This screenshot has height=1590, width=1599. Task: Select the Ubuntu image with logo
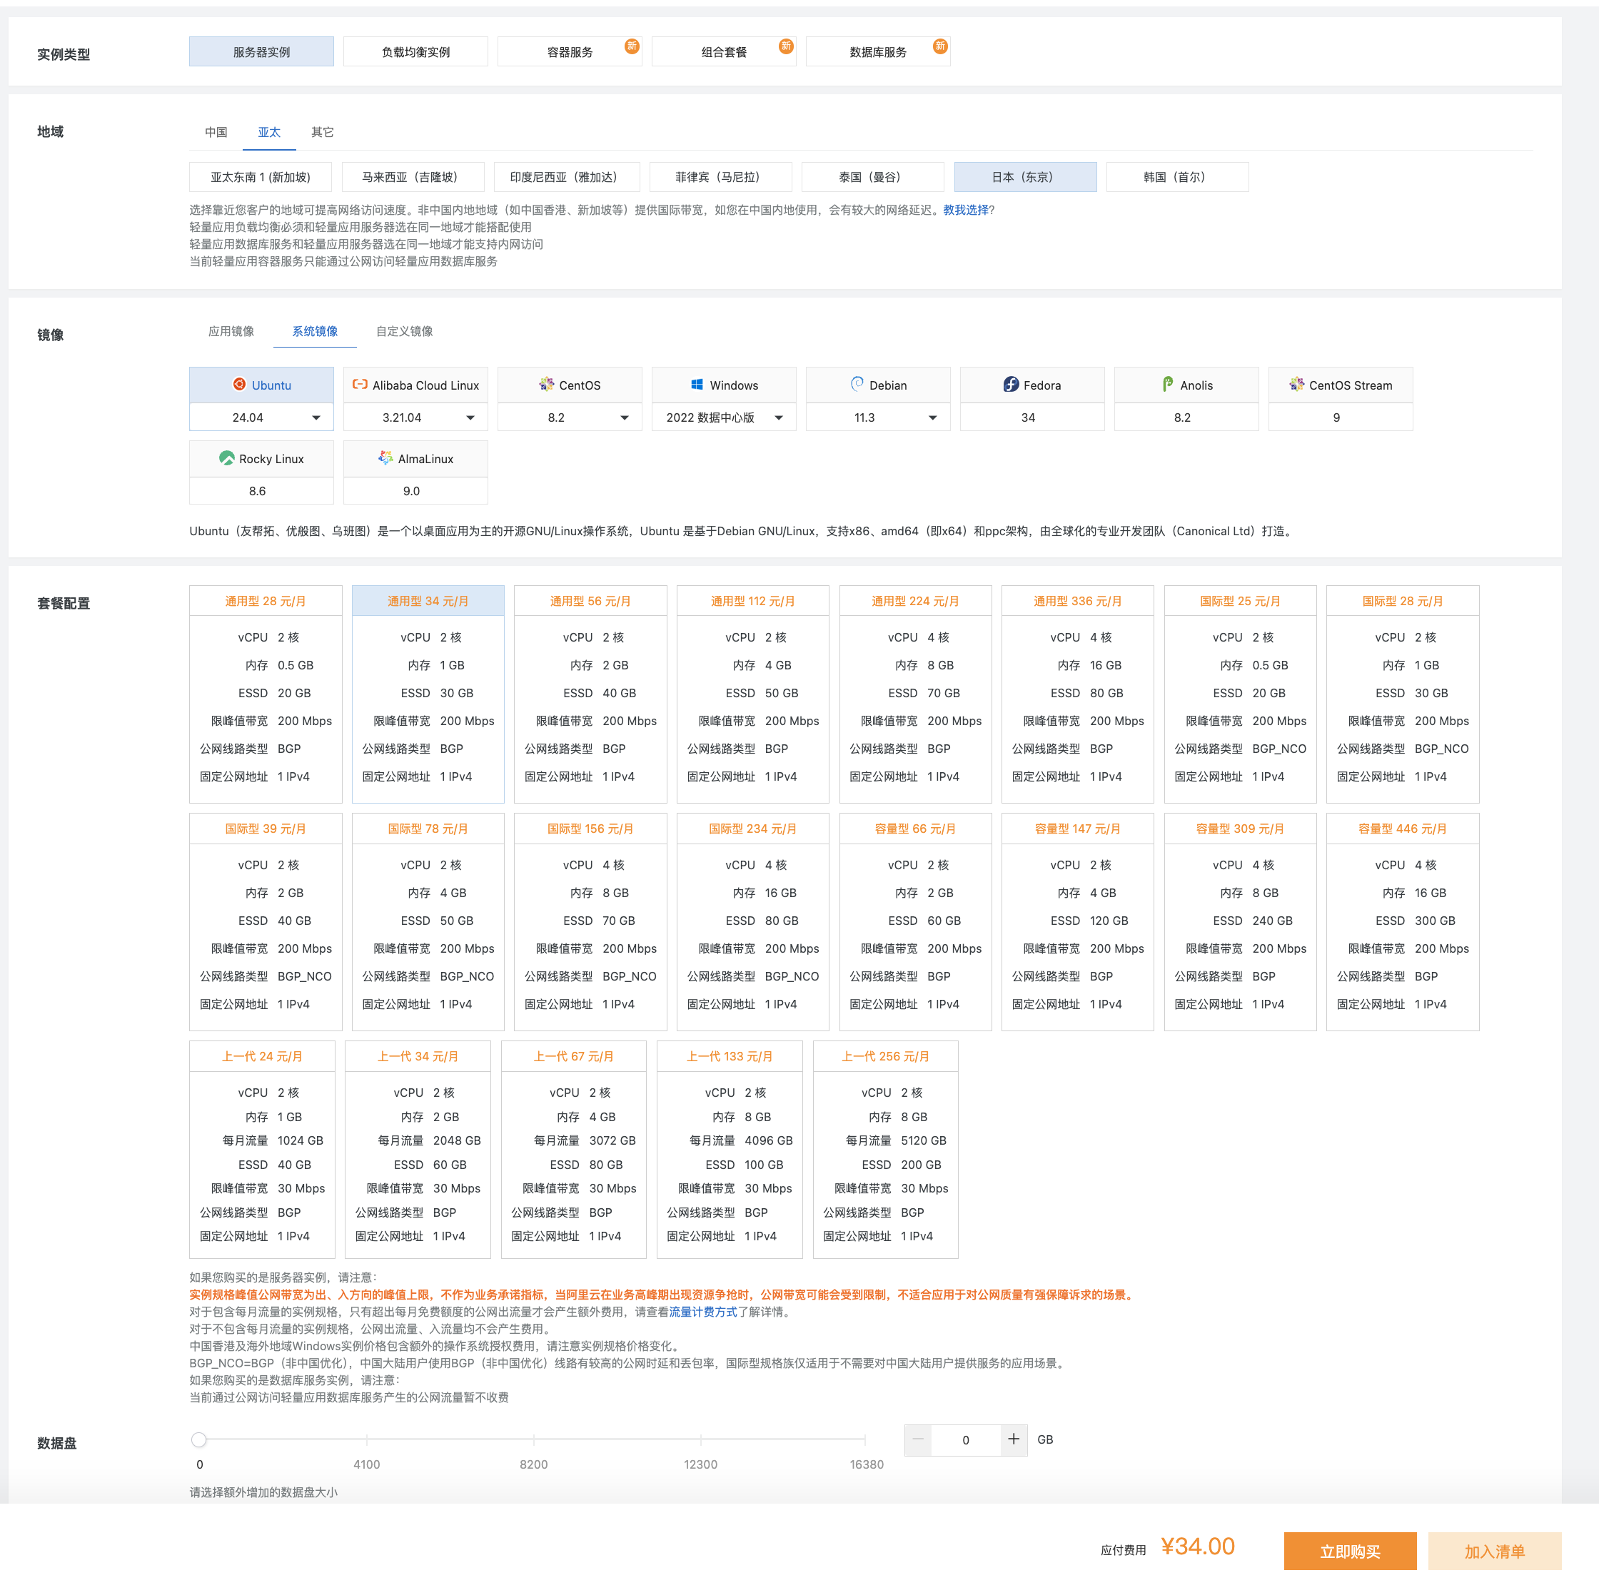[x=261, y=385]
